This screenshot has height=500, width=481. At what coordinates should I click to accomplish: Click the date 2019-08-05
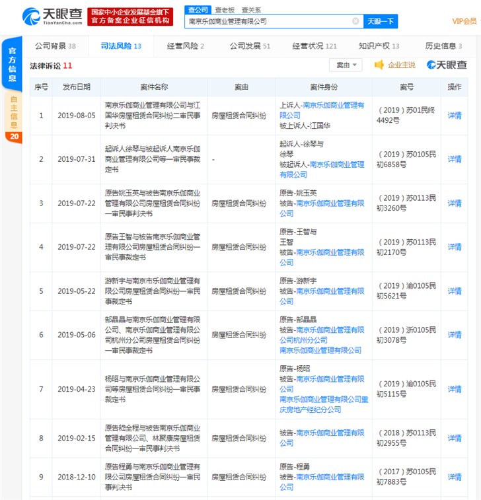pyautogui.click(x=77, y=116)
